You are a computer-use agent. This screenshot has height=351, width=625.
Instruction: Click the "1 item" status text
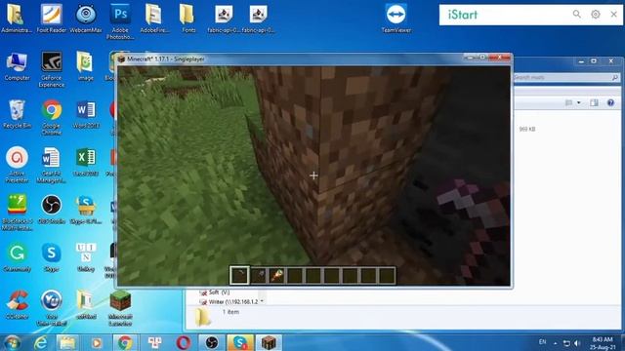click(230, 312)
